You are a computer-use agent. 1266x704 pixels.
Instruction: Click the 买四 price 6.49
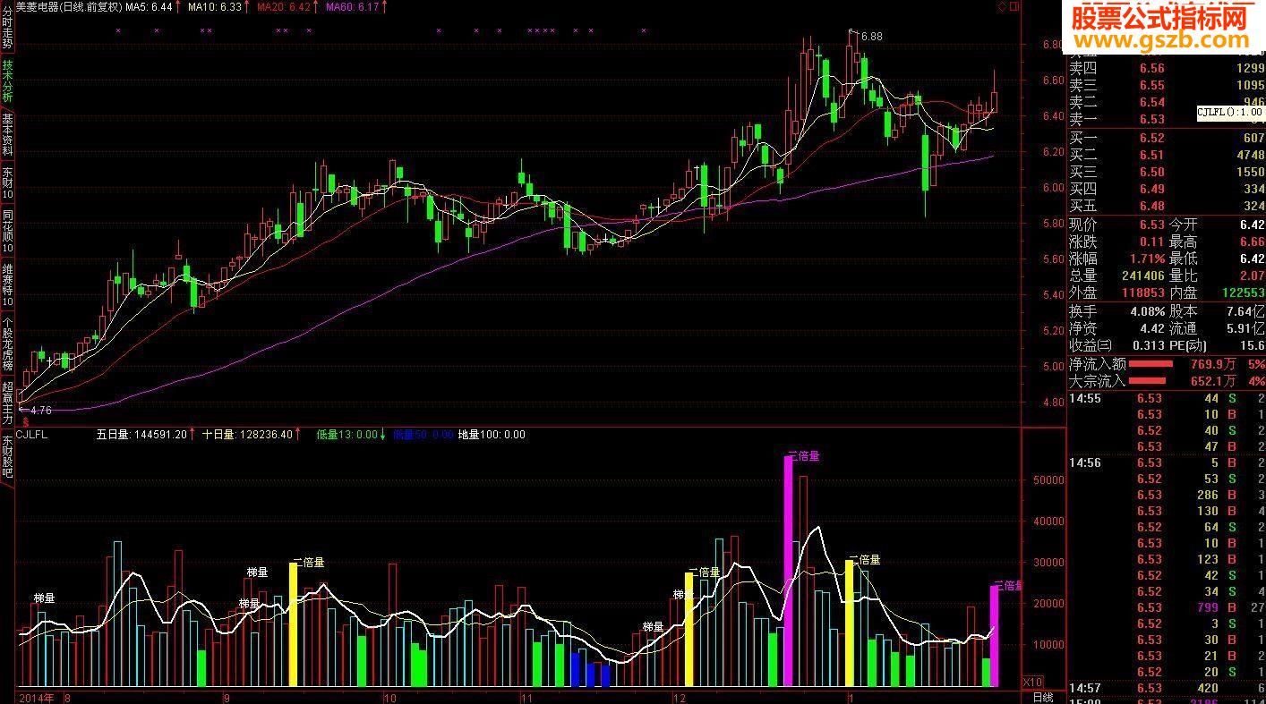1151,189
